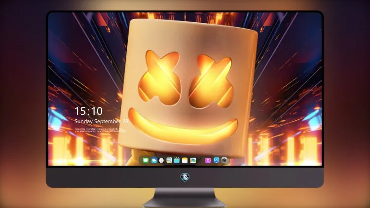
Task: Open the Clock app in dock
Action: tap(161, 160)
